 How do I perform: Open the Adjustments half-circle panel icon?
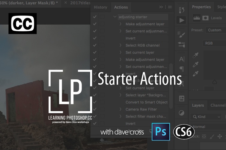tap(181, 113)
